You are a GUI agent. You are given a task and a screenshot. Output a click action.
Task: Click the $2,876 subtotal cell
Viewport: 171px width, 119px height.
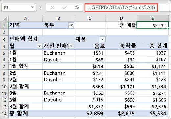point(153,107)
